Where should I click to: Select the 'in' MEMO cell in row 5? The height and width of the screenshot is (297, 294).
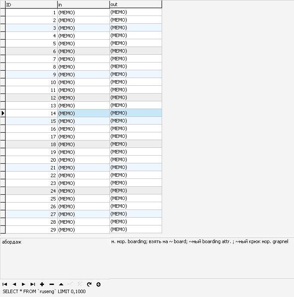pos(84,44)
